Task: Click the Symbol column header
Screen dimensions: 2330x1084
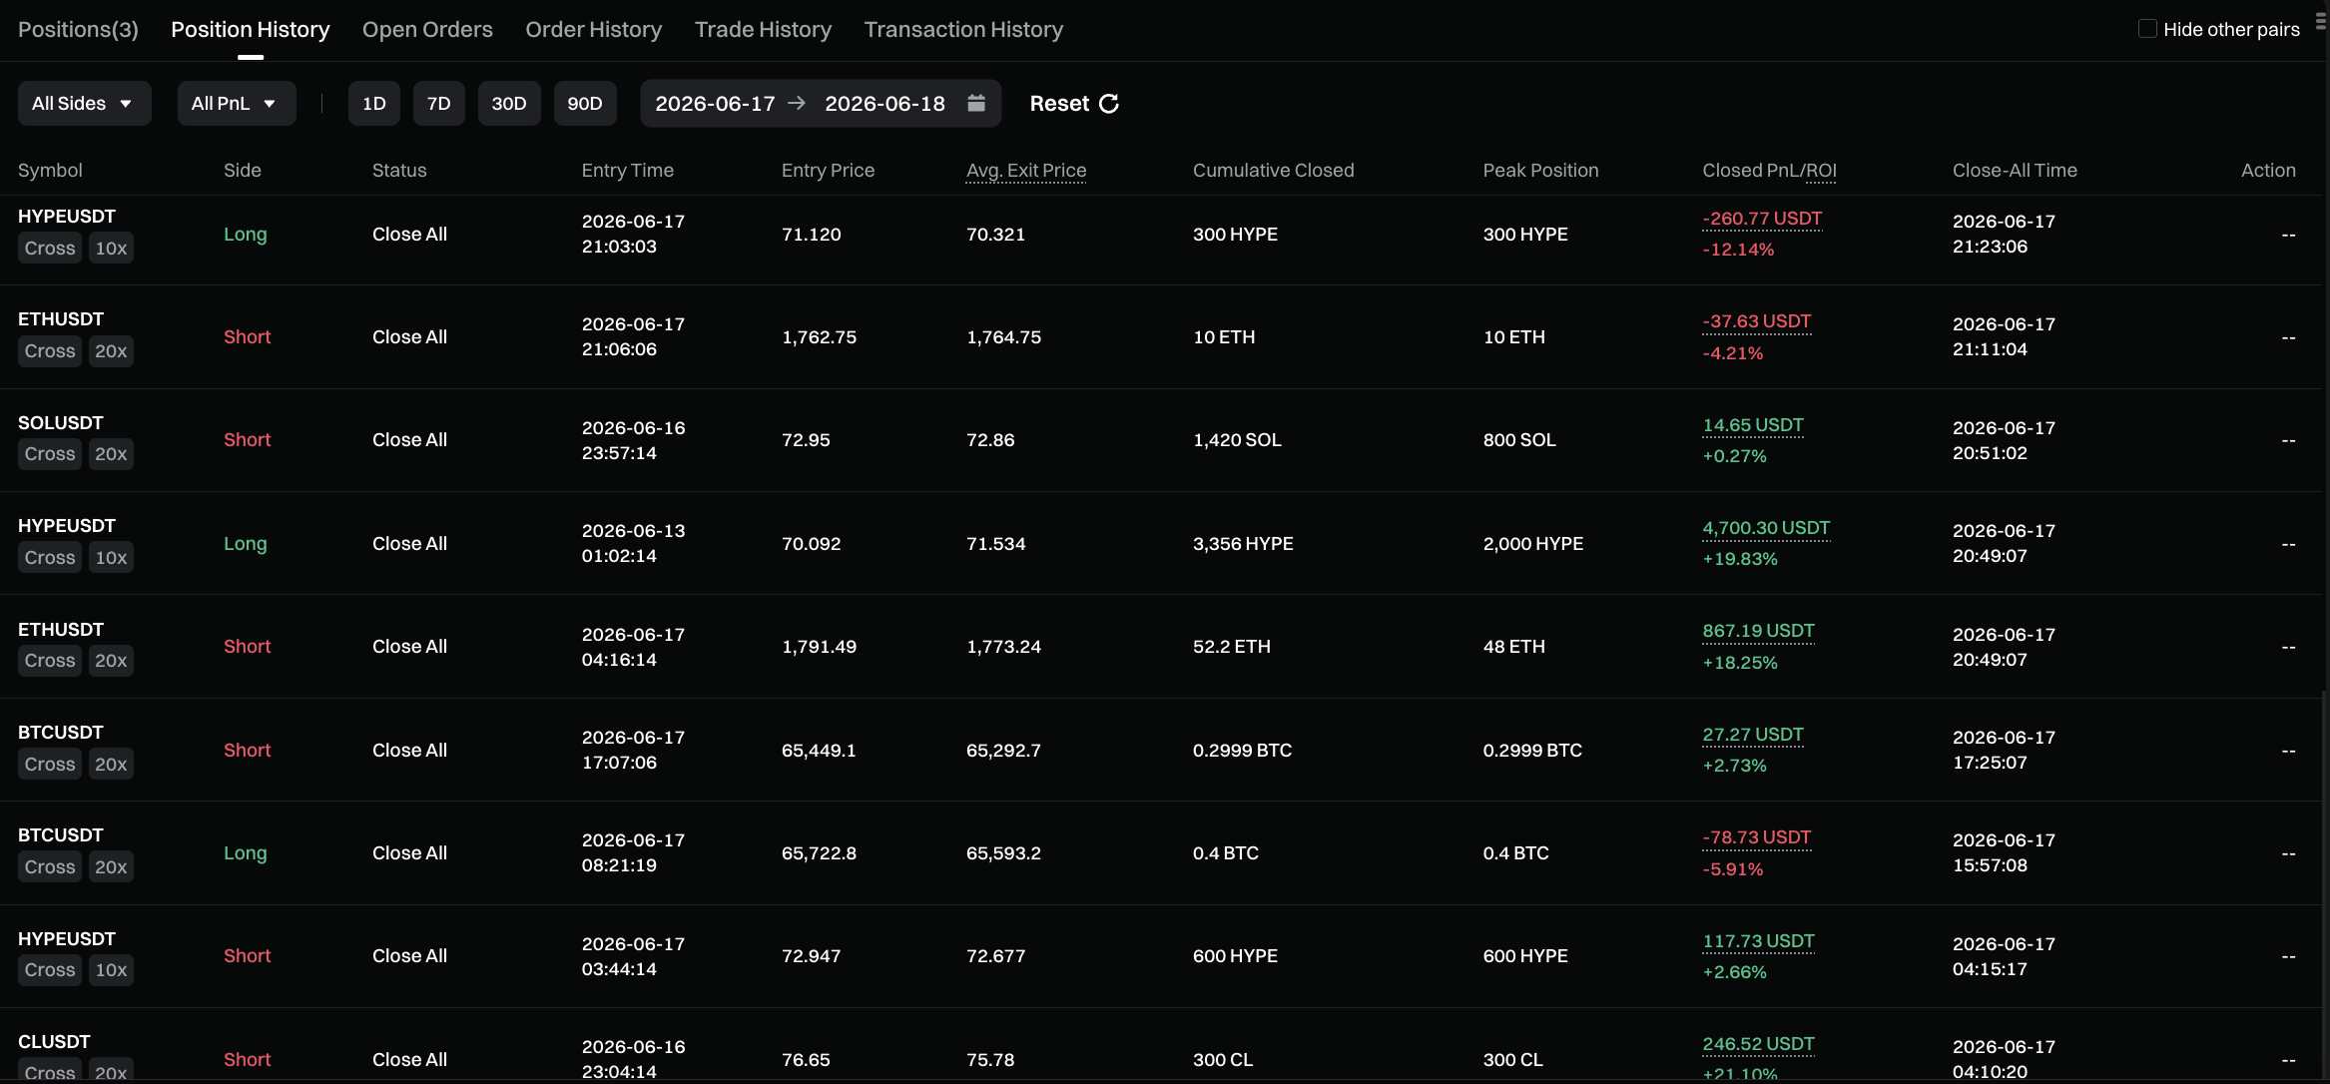Action: click(50, 171)
